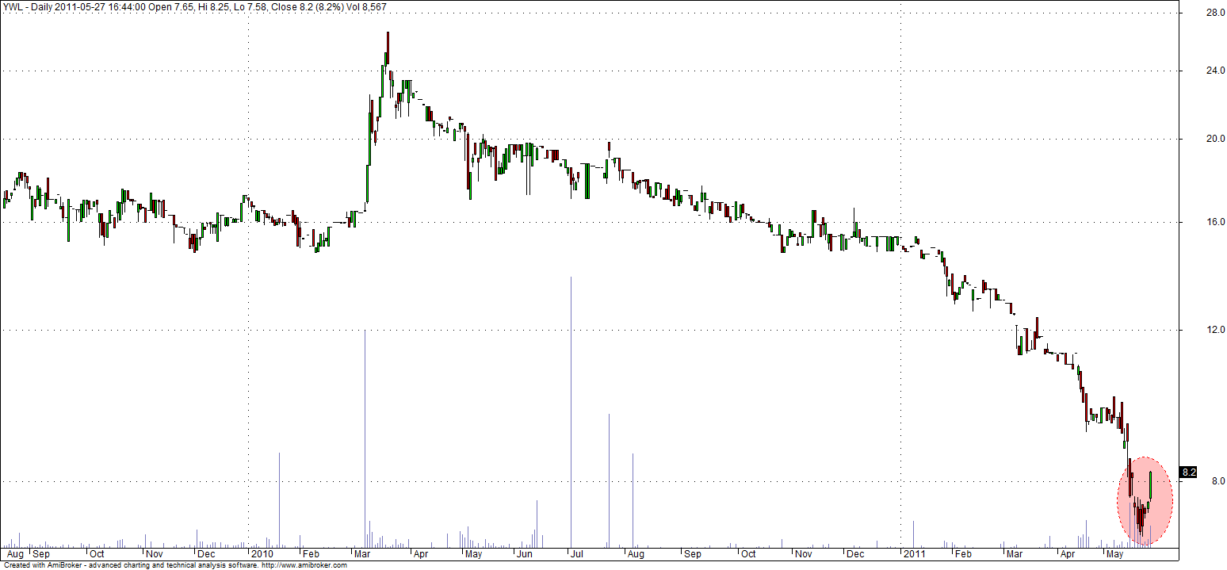Click the 2010 year label on time axis

click(262, 553)
